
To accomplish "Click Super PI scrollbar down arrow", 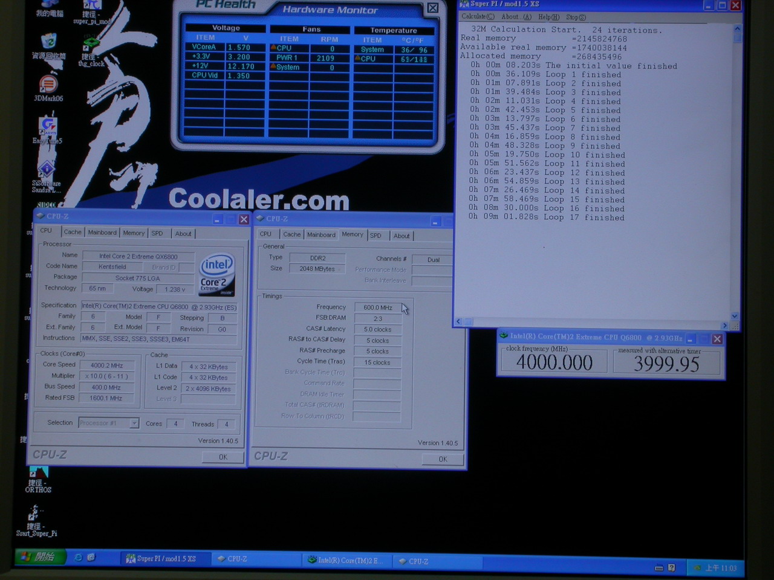I will [735, 316].
